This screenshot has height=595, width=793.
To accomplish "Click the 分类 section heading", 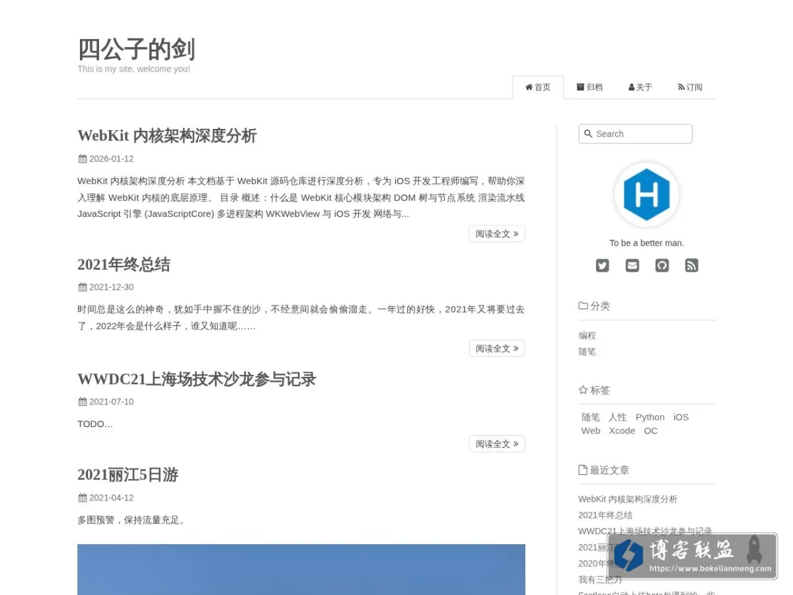I will 594,306.
